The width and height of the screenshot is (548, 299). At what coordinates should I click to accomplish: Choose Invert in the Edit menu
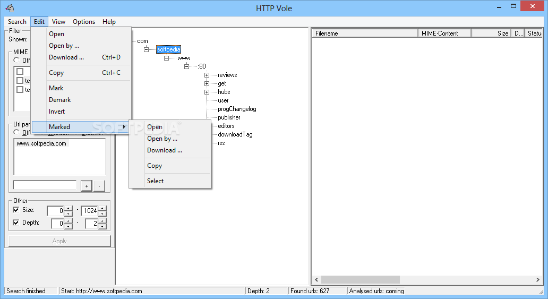coord(81,112)
